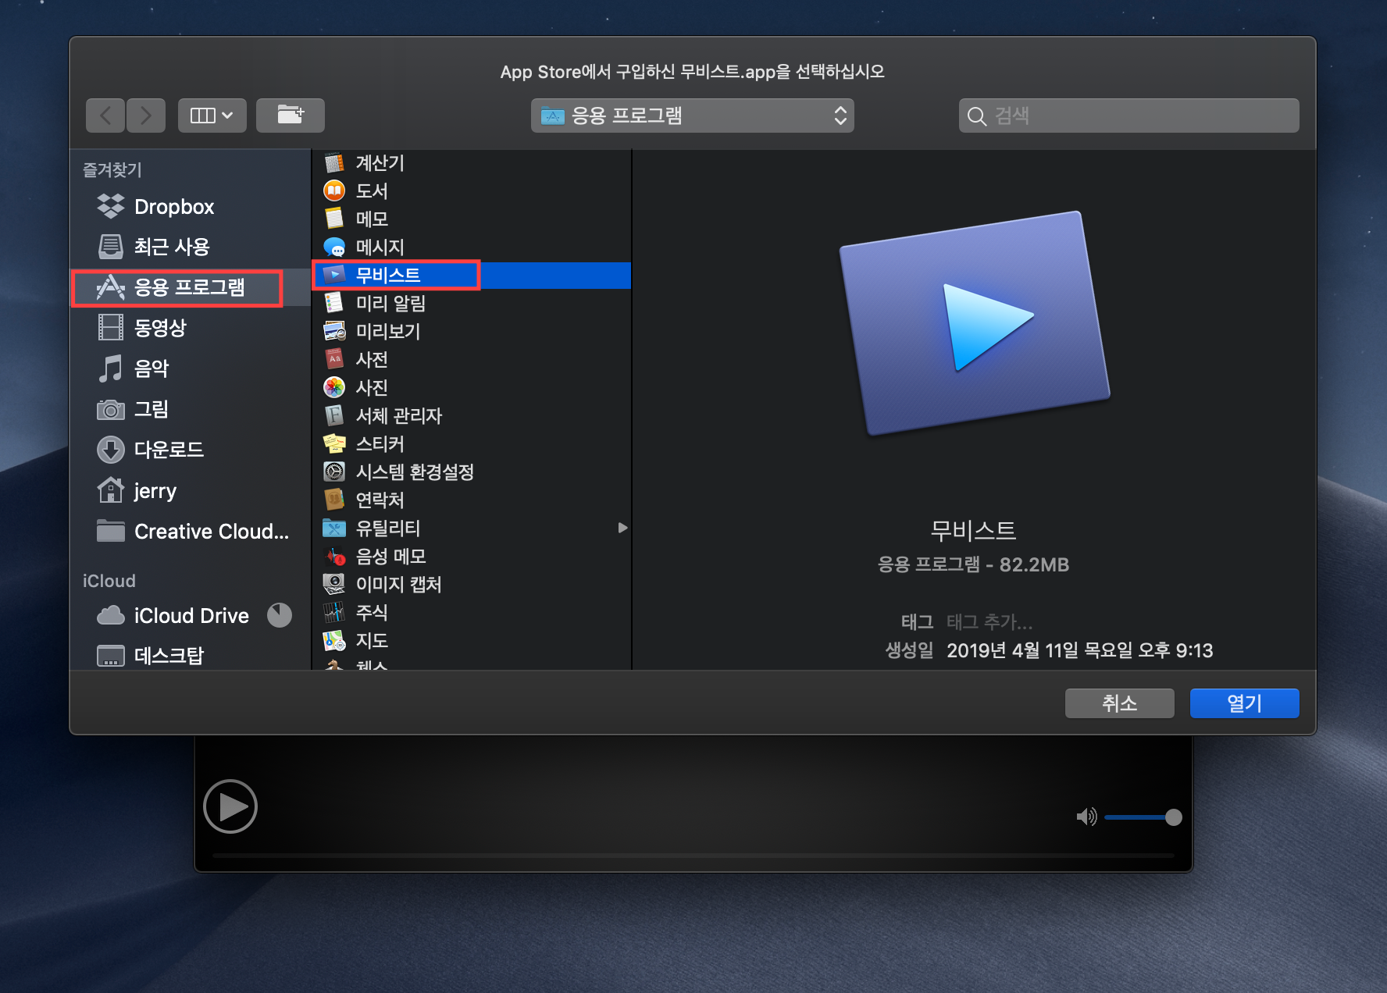The height and width of the screenshot is (993, 1387).
Task: Click the 열기 open button
Action: click(x=1244, y=703)
